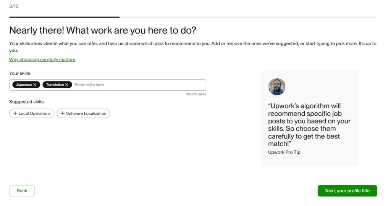This screenshot has width=391, height=206.
Task: Proceed with 'Next, your profile title' button
Action: (x=347, y=191)
